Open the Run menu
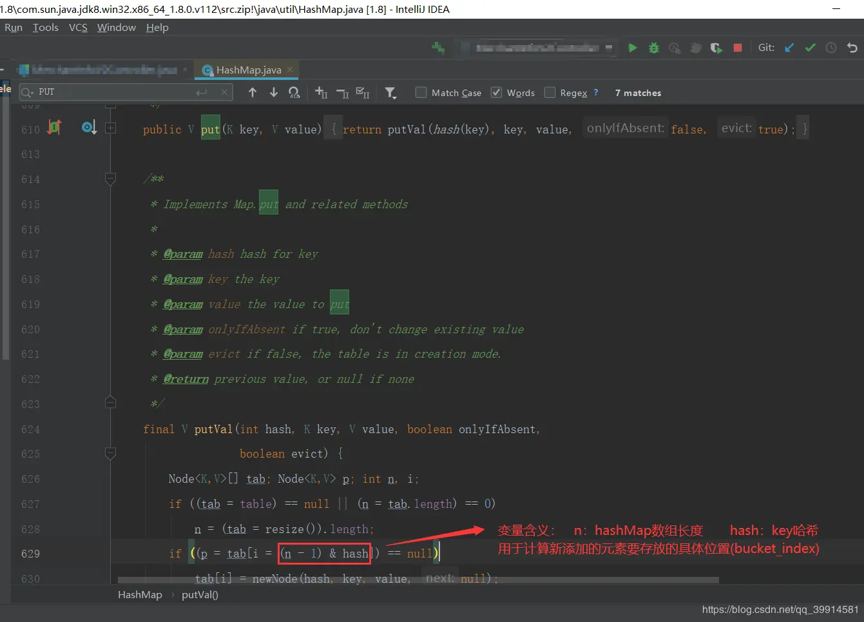 tap(14, 28)
